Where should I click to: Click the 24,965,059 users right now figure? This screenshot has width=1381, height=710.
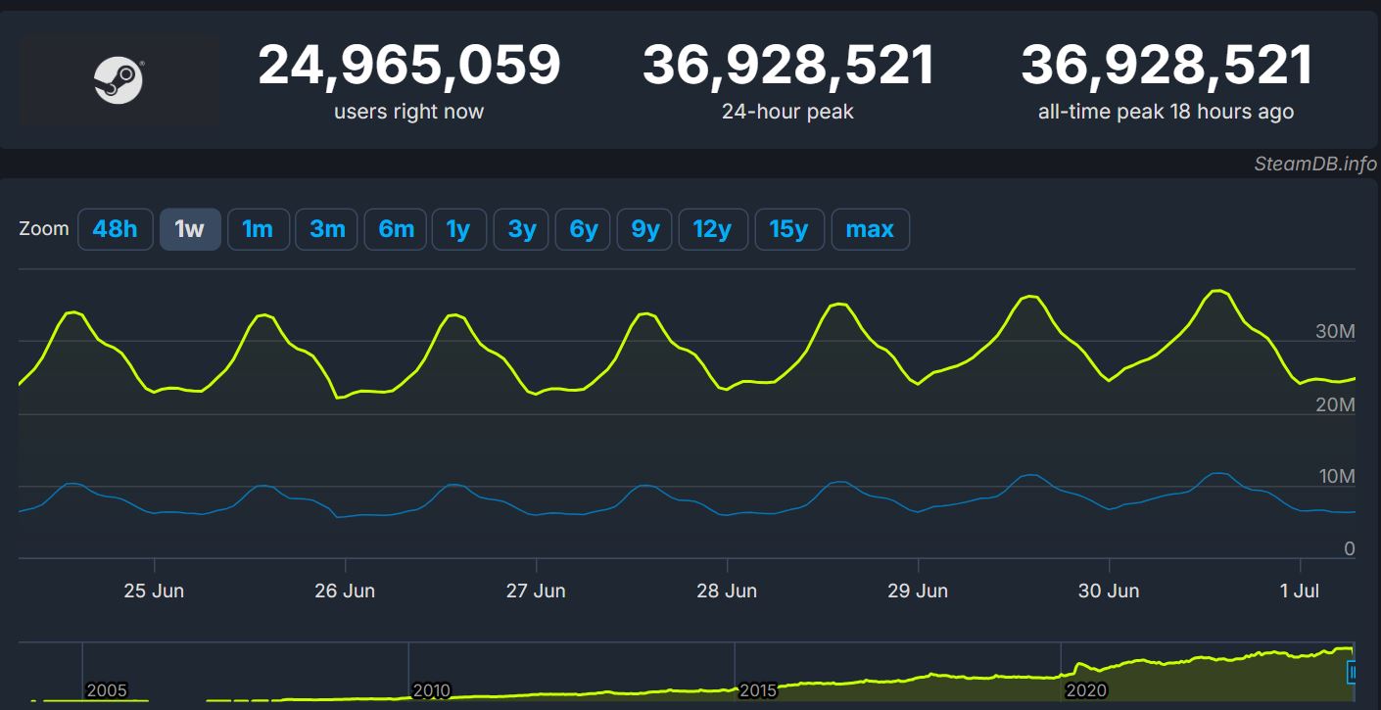click(x=409, y=66)
